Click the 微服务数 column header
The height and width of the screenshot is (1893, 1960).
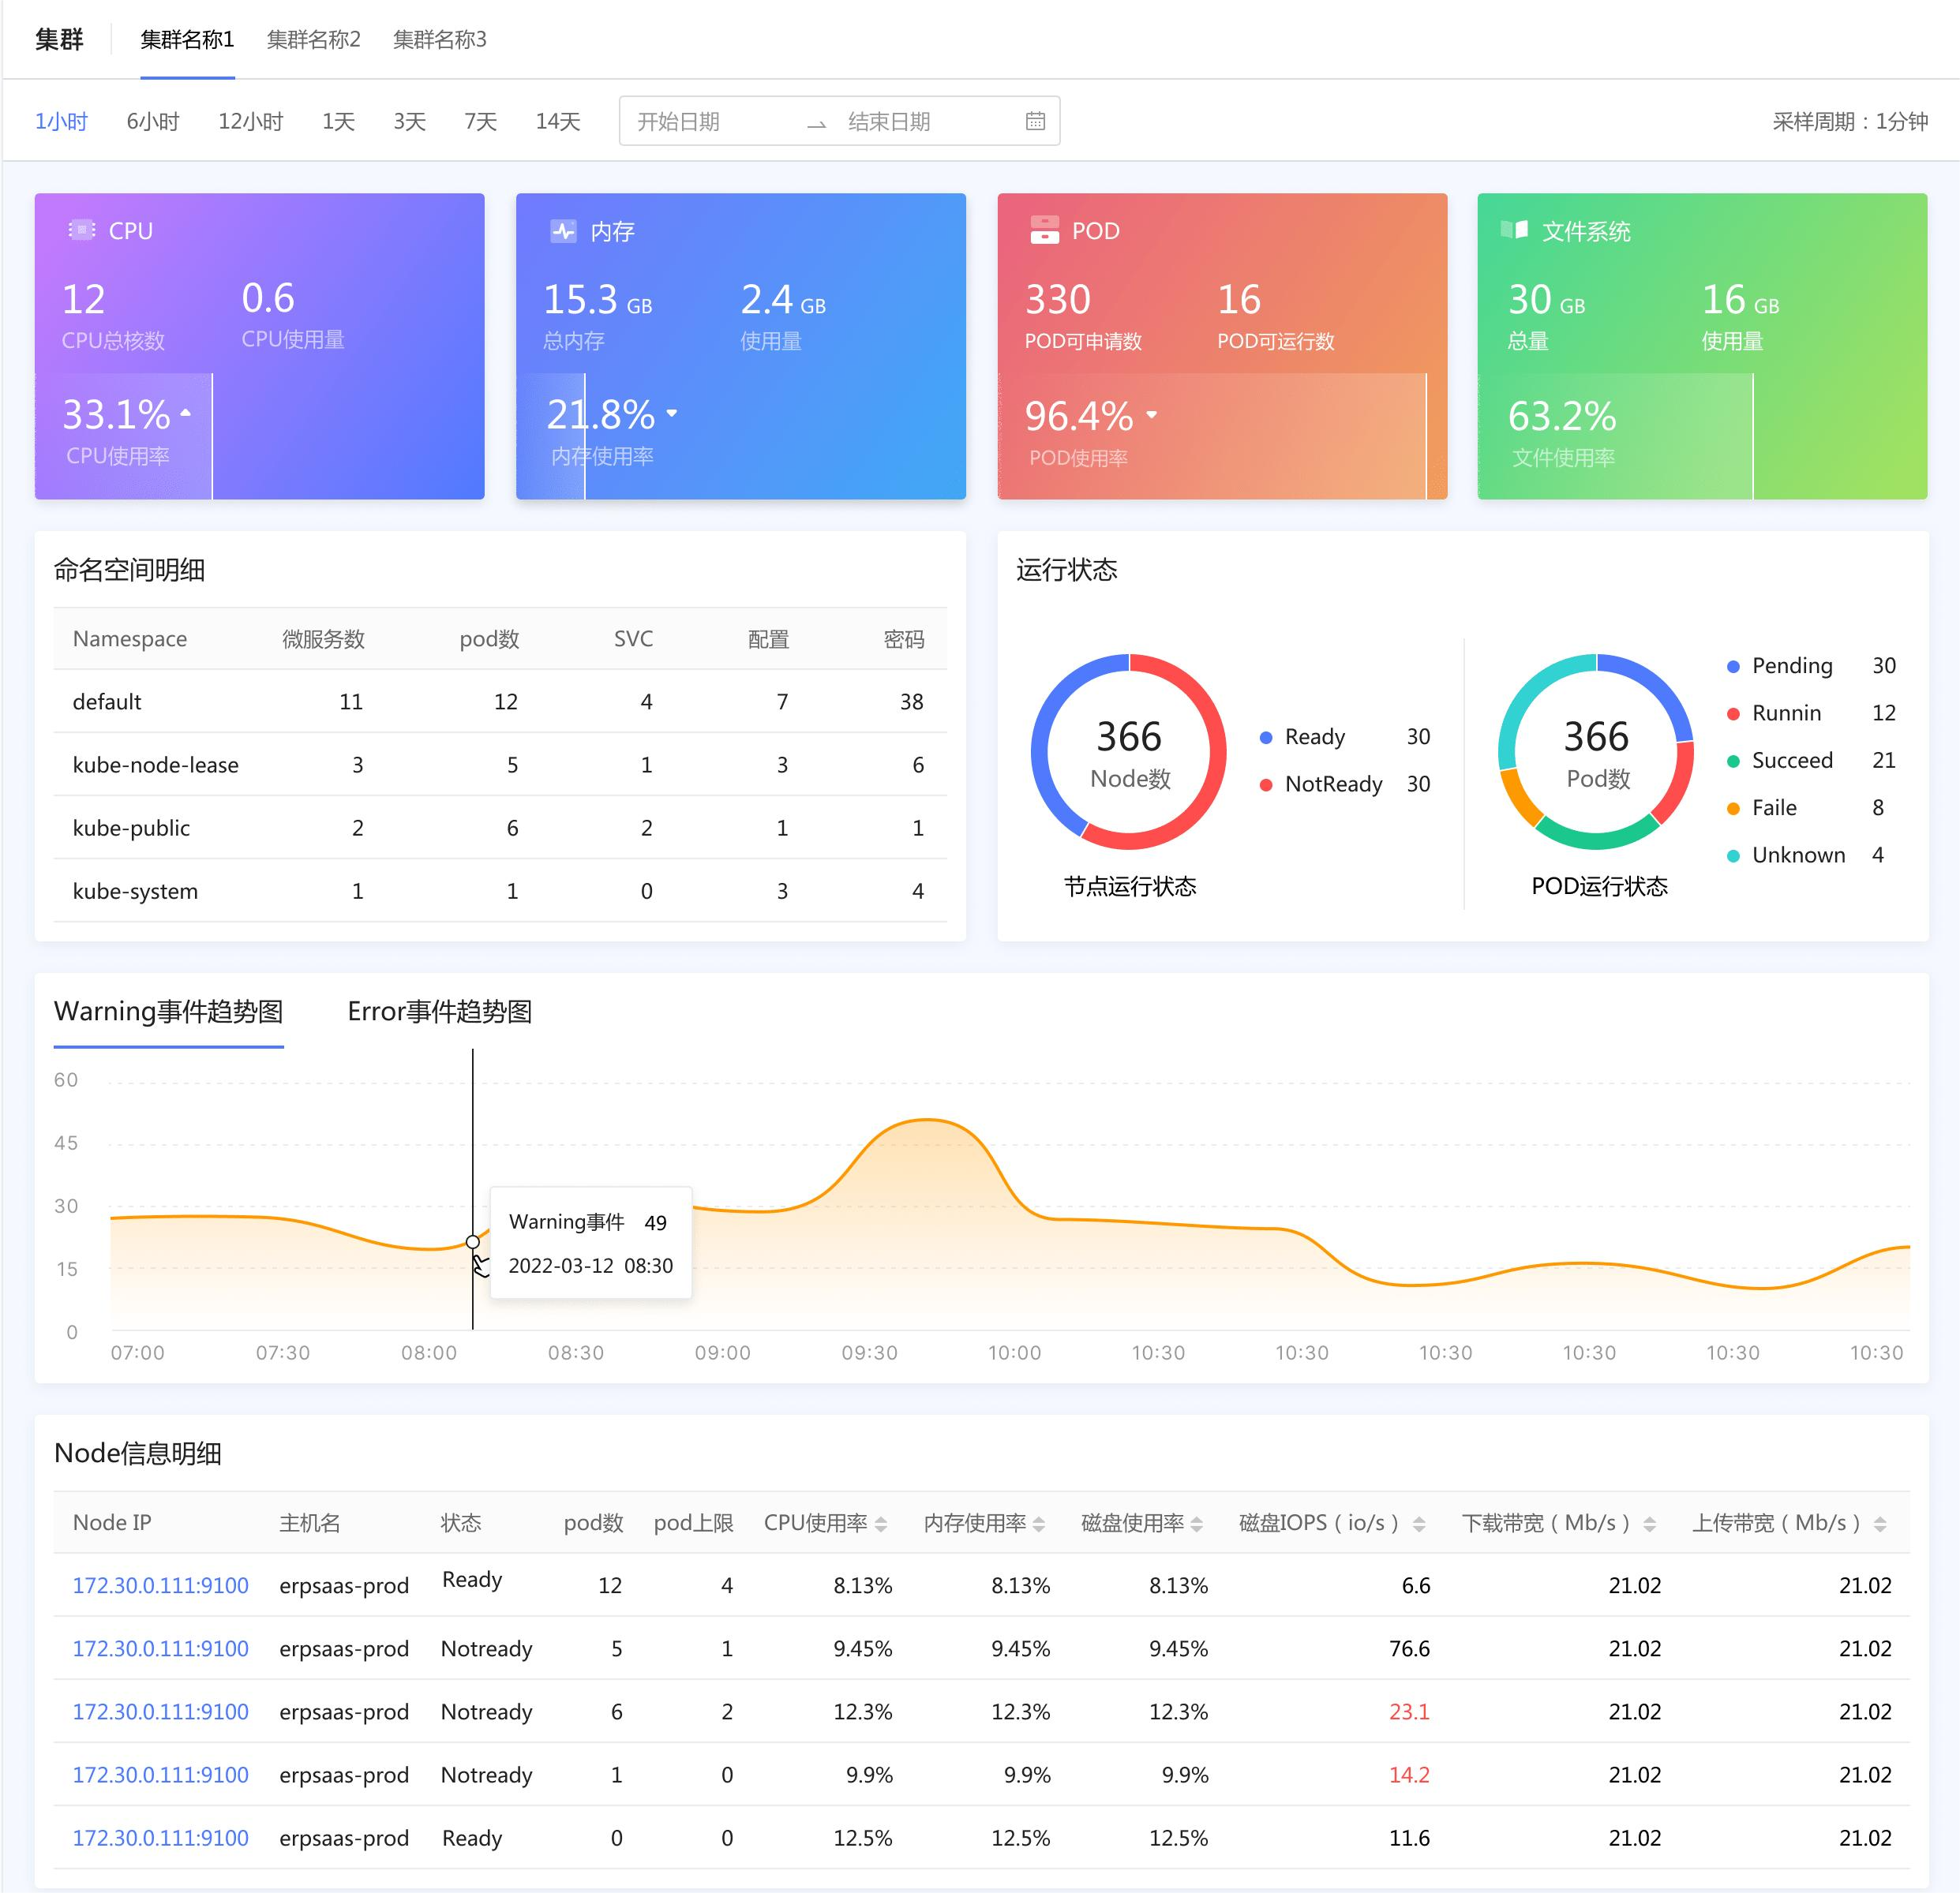click(x=323, y=638)
